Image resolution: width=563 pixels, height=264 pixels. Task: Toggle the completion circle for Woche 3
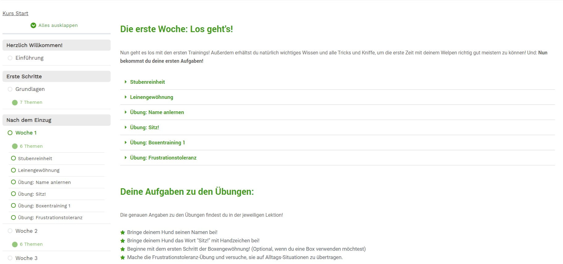point(10,258)
